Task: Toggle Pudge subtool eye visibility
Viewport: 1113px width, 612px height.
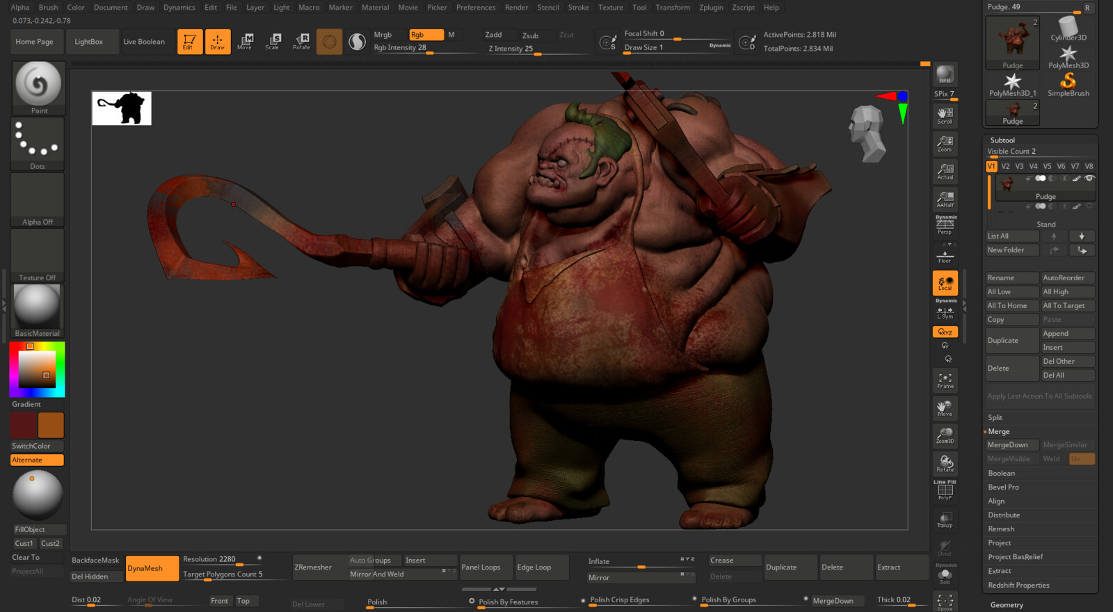Action: click(1089, 179)
